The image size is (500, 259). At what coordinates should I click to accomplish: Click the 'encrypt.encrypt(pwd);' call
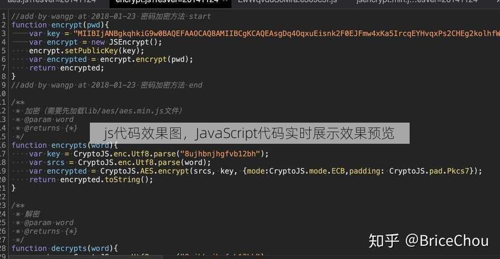point(147,59)
